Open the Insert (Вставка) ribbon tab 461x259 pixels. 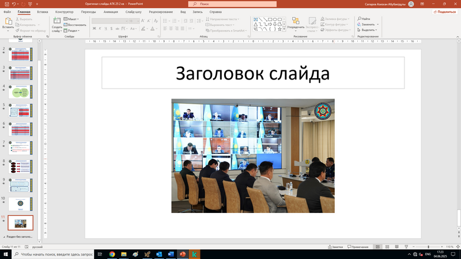point(42,12)
